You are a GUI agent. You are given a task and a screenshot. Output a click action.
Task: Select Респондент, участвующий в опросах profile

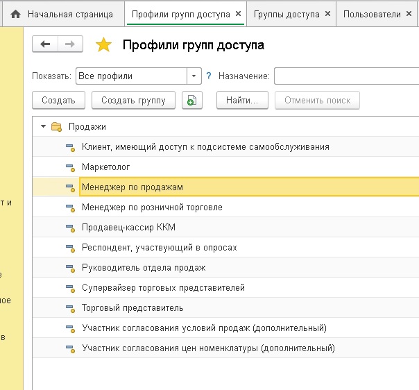click(225, 247)
